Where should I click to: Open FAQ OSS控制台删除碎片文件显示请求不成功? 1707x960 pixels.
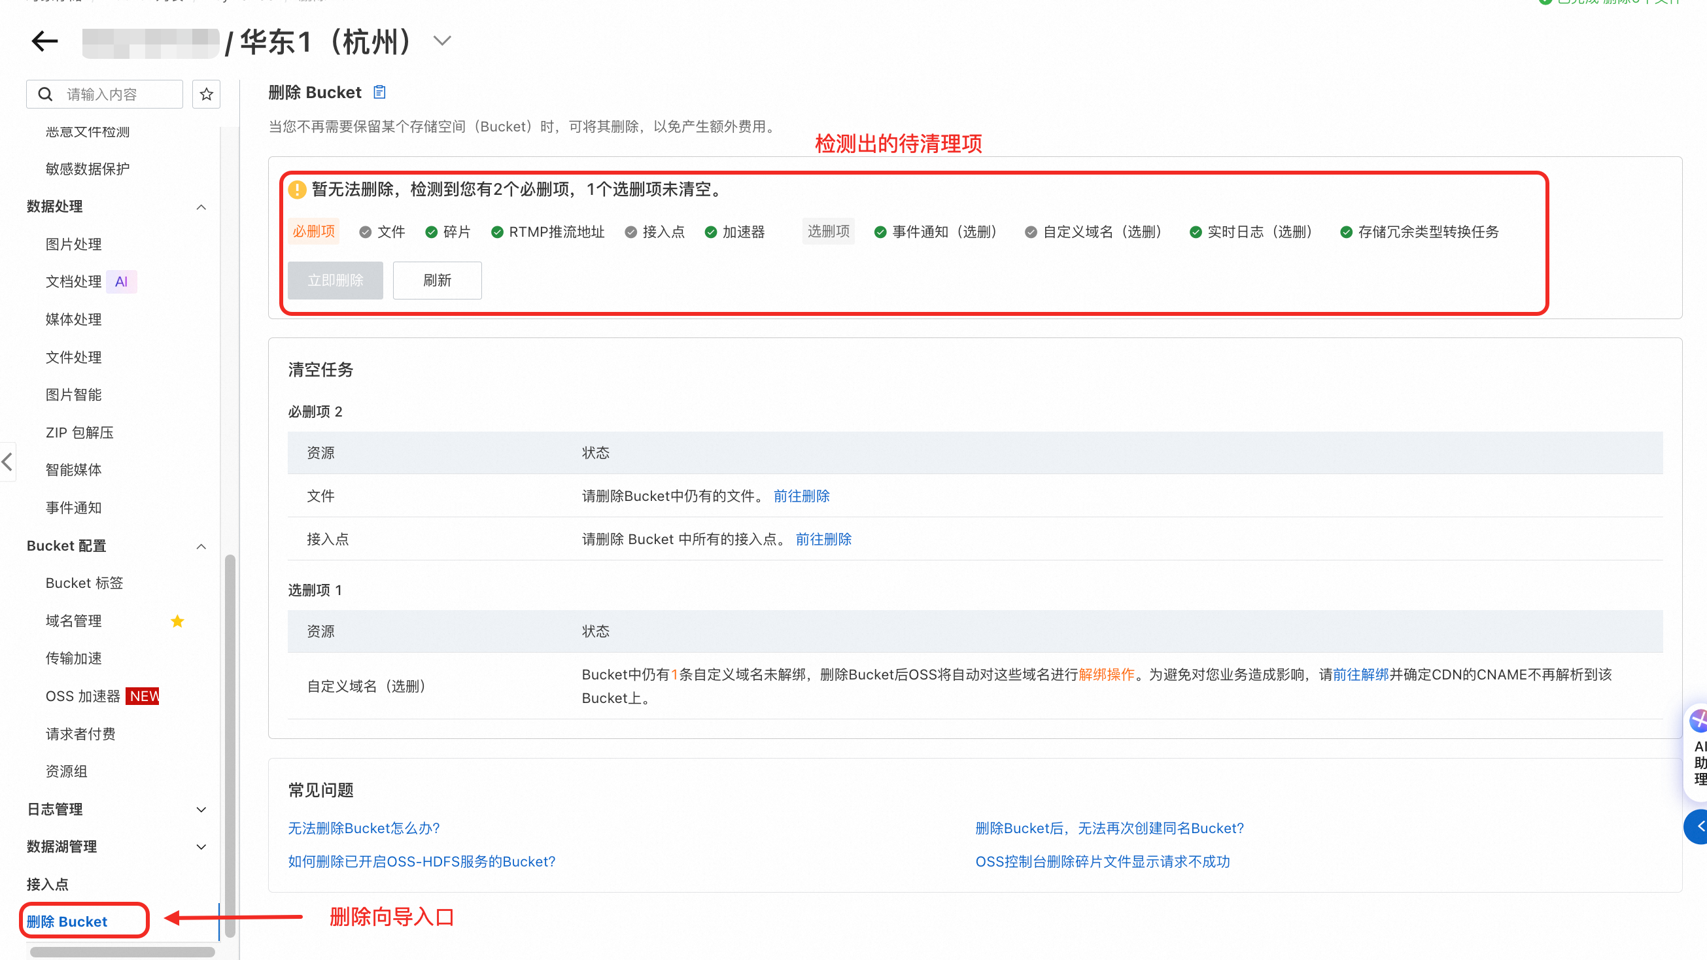pos(1103,861)
